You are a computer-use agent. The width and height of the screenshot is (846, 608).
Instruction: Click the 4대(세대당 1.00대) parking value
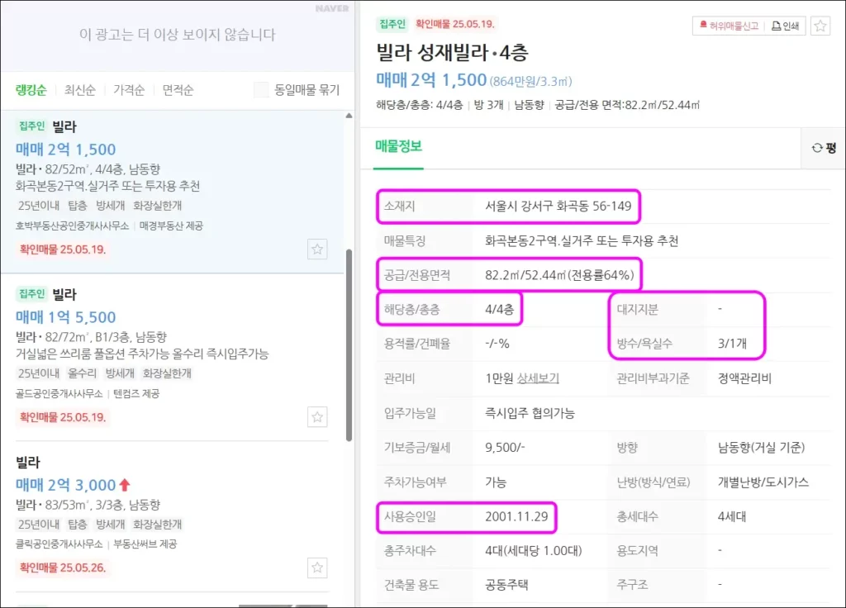point(533,551)
